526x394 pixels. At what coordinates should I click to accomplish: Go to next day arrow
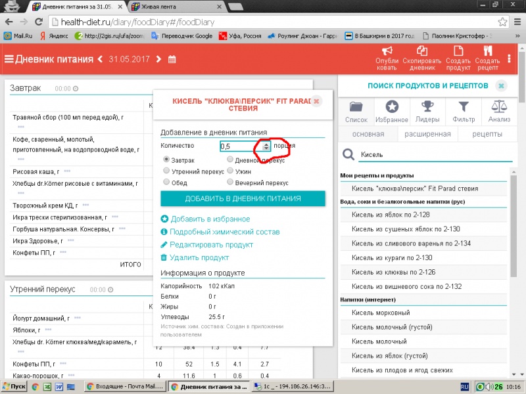[158, 59]
